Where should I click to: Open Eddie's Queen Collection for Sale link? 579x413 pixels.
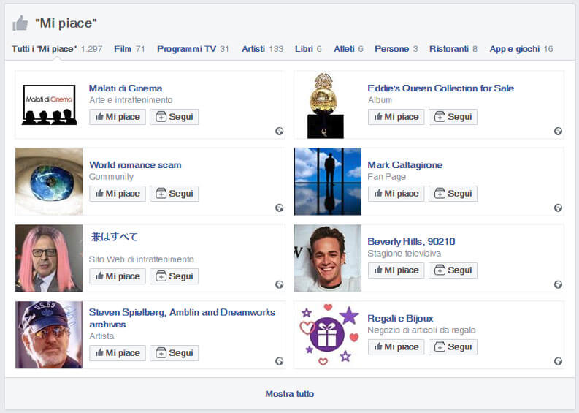point(440,88)
